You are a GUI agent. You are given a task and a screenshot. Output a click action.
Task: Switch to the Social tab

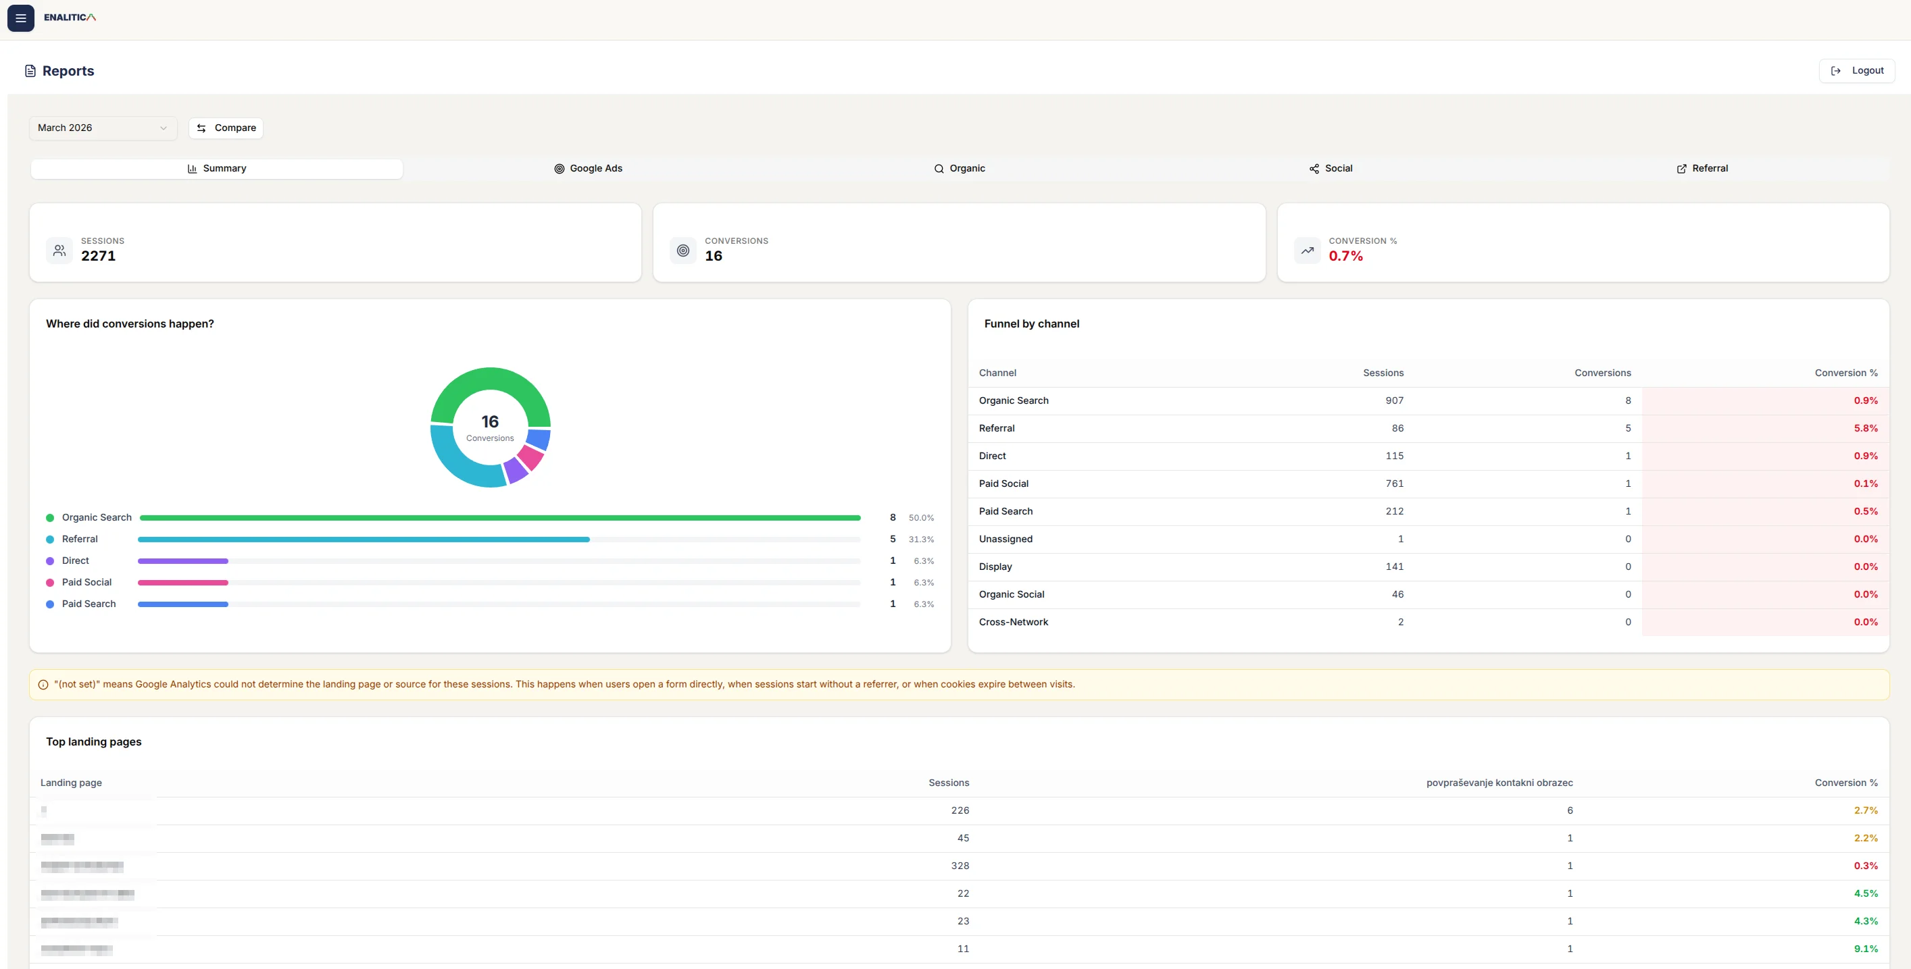coord(1330,168)
